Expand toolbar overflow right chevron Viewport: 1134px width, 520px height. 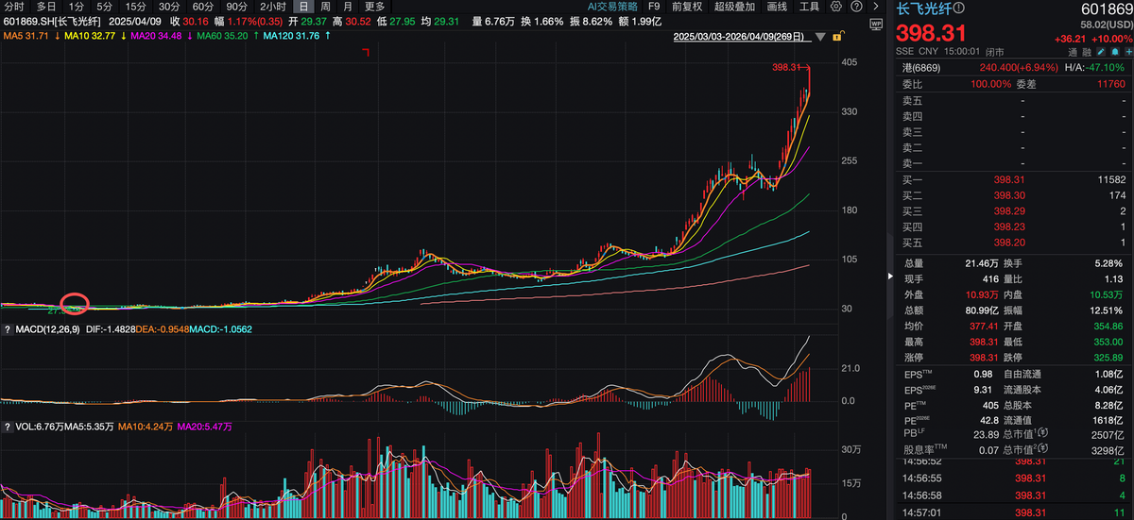point(875,7)
